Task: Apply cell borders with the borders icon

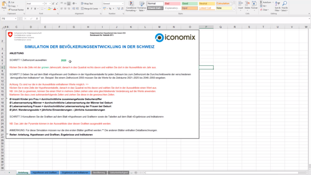Action: coord(42,8)
